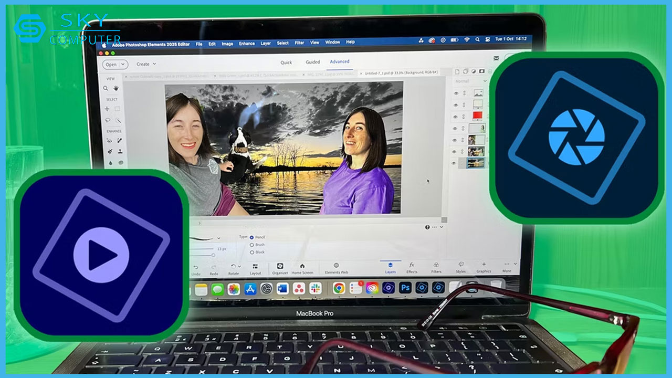
Task: Select the Clone Stamp tool
Action: (x=119, y=151)
